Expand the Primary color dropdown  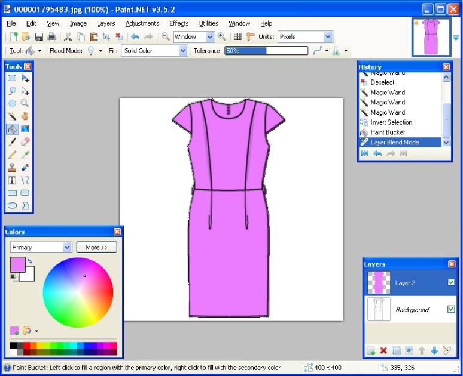click(67, 247)
